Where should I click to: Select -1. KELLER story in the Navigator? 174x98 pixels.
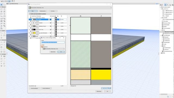point(167,16)
